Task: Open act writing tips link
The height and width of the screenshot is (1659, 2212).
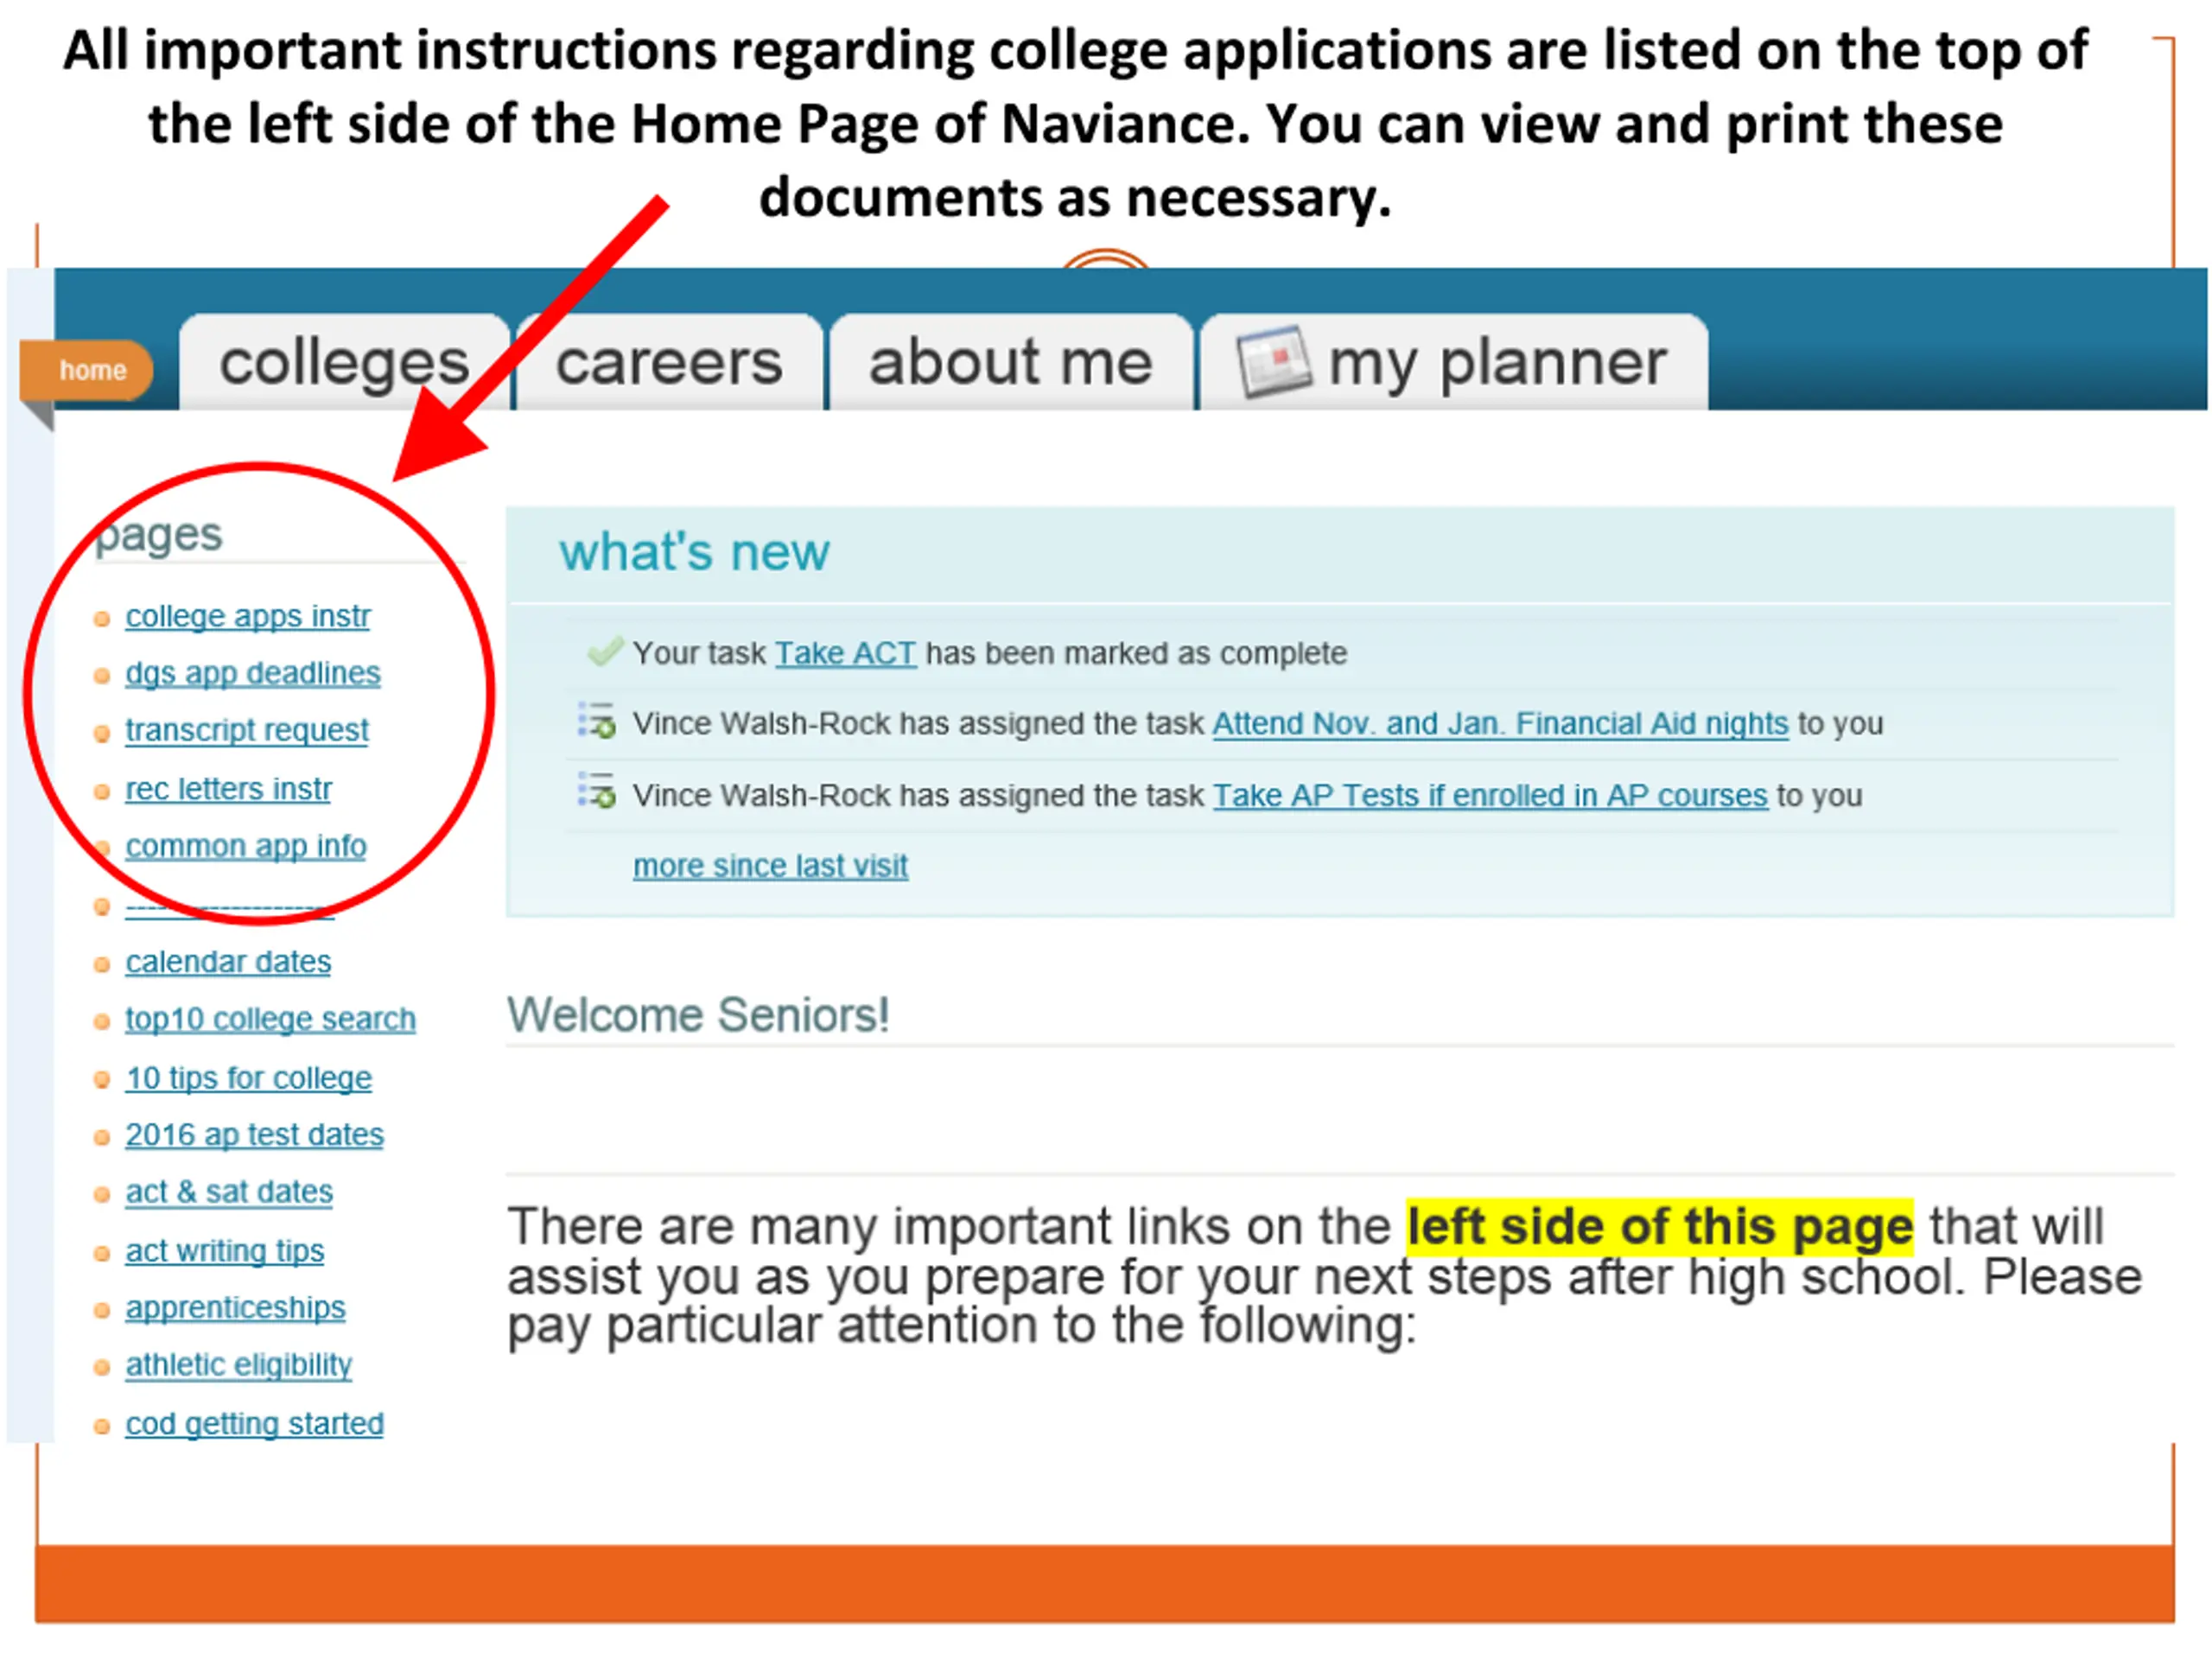Action: tap(224, 1251)
